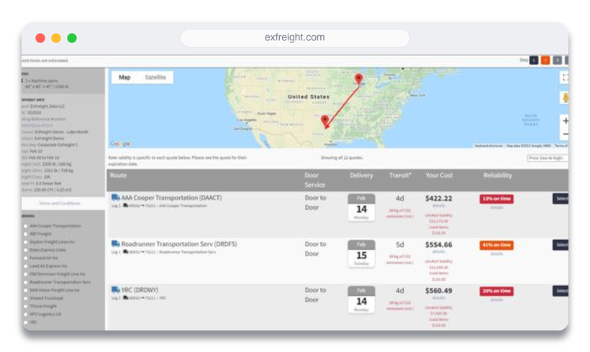
Task: Zoom in on the map with plus
Action: click(565, 121)
